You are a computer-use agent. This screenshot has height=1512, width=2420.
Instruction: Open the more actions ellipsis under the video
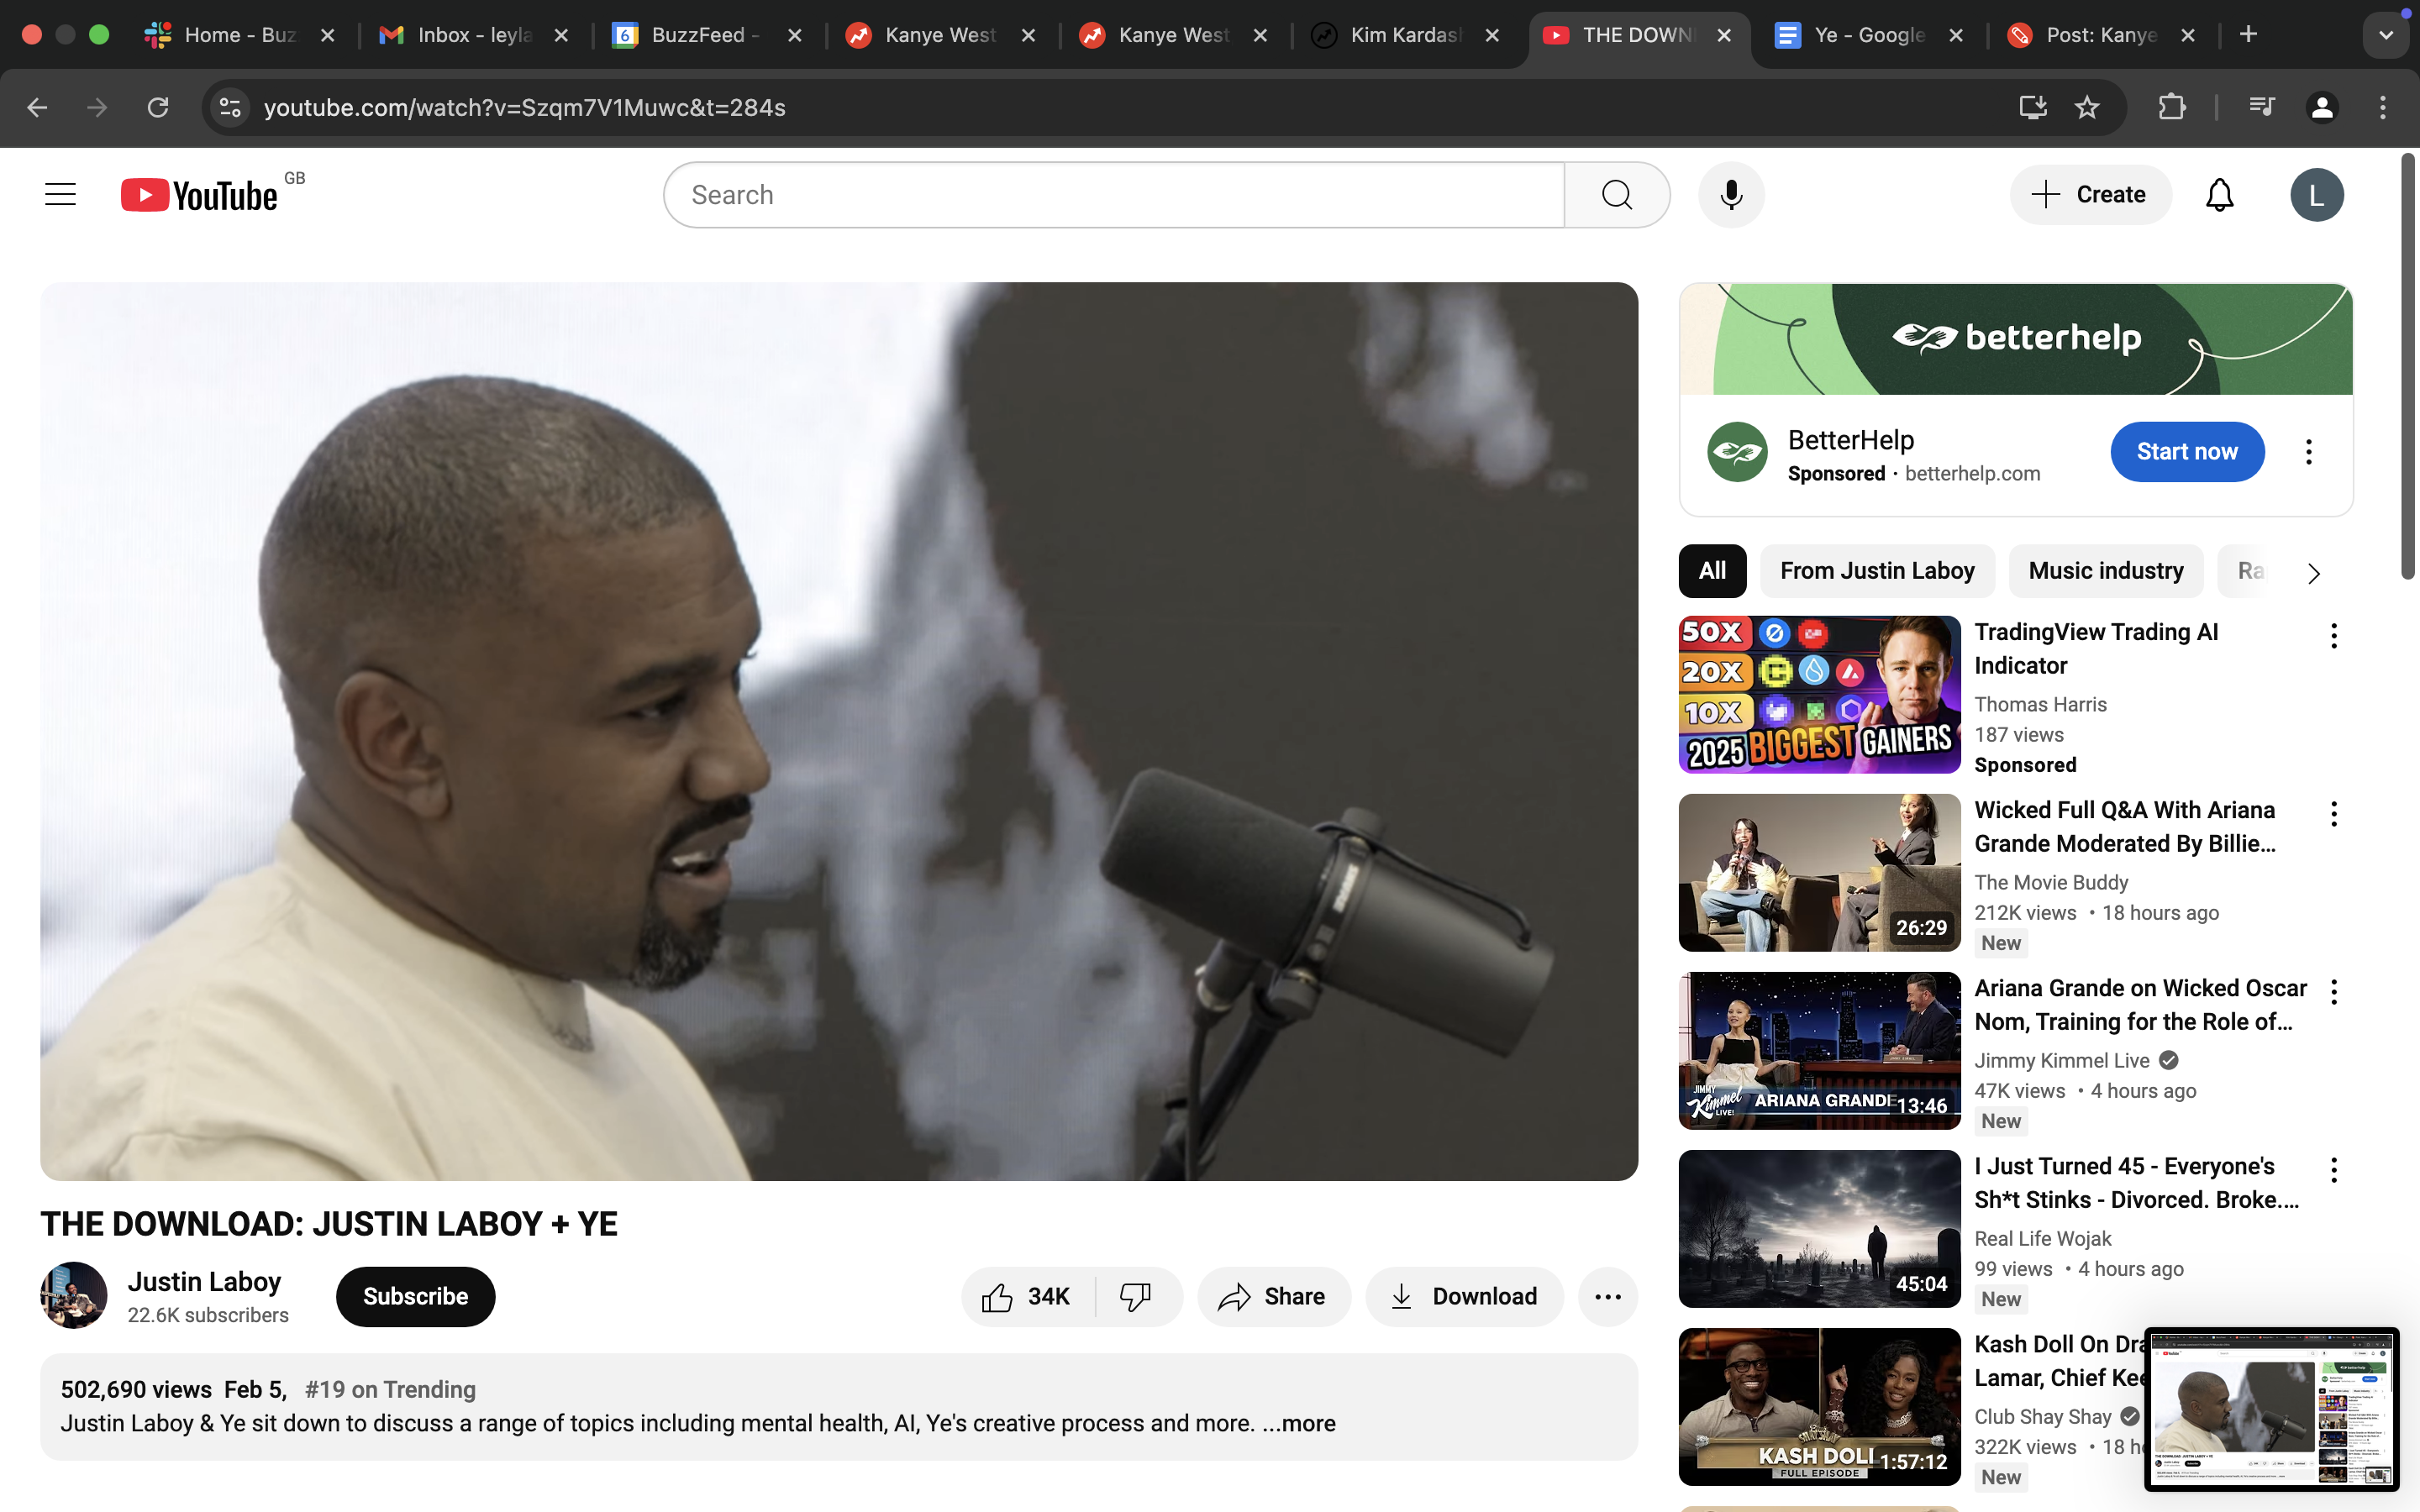coord(1607,1297)
